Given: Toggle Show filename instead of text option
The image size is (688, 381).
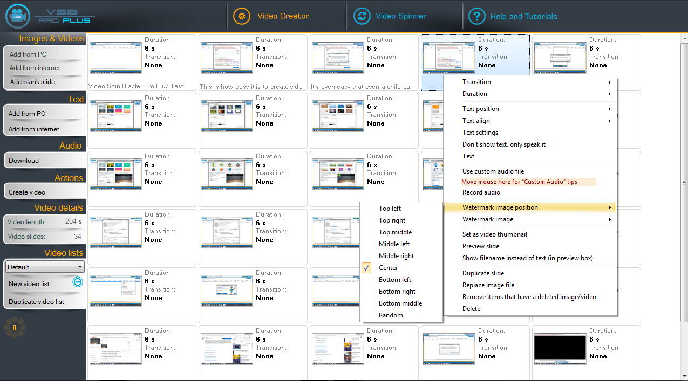Looking at the screenshot, I should point(529,258).
